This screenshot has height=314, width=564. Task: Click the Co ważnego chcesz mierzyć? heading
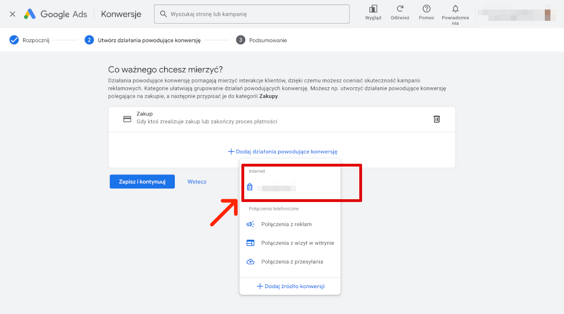(165, 69)
